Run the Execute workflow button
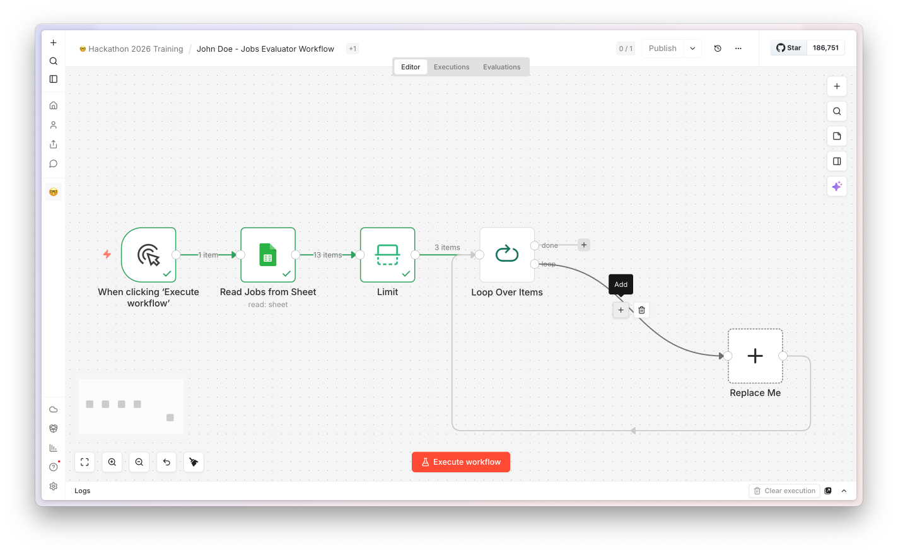The width and height of the screenshot is (898, 553). click(x=461, y=462)
